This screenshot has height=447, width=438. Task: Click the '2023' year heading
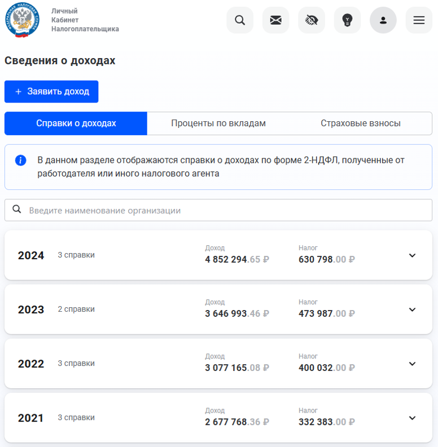(x=31, y=309)
